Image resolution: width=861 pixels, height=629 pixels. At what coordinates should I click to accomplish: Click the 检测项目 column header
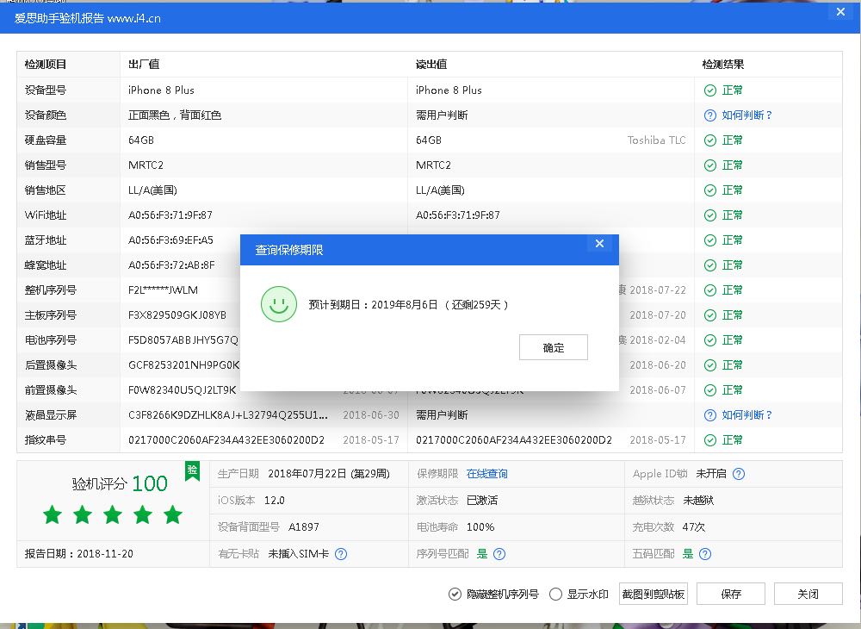coord(46,65)
